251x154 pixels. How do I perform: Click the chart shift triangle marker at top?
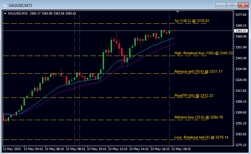(178, 12)
